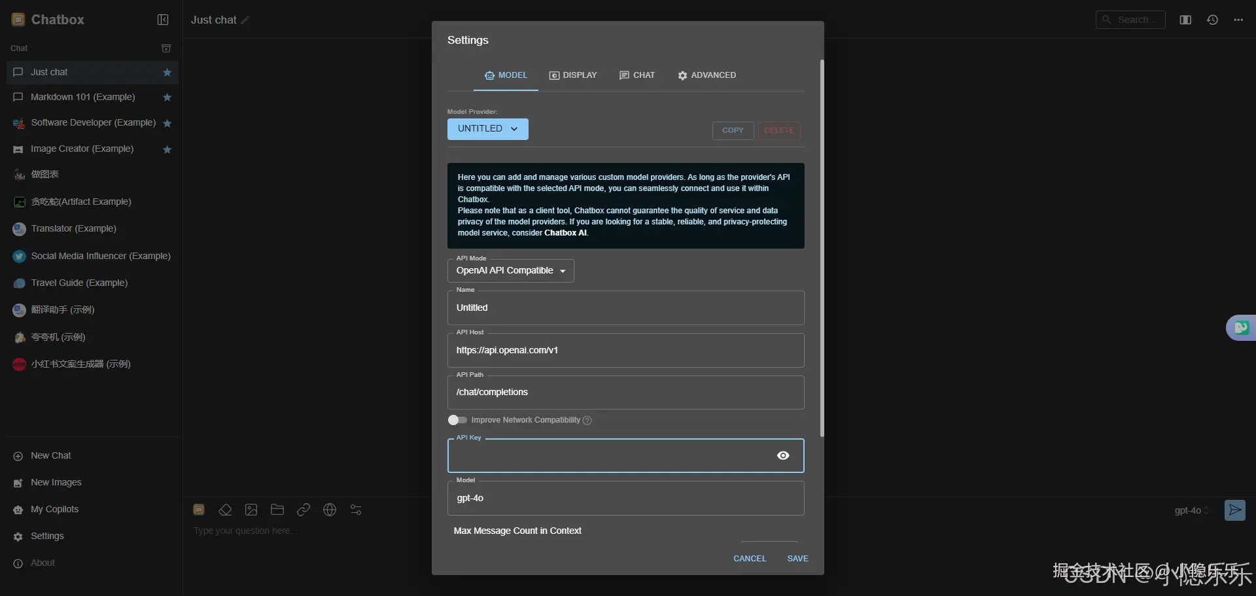Attach a link using chain icon
The width and height of the screenshot is (1256, 596).
[x=304, y=510]
